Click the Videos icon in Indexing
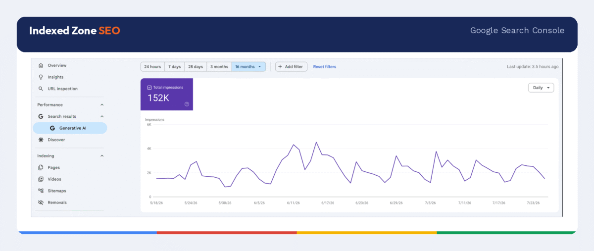The image size is (594, 251). [x=41, y=179]
